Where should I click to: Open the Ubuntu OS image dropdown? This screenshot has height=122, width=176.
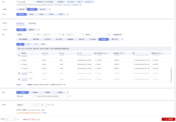pyautogui.click(x=26, y=96)
